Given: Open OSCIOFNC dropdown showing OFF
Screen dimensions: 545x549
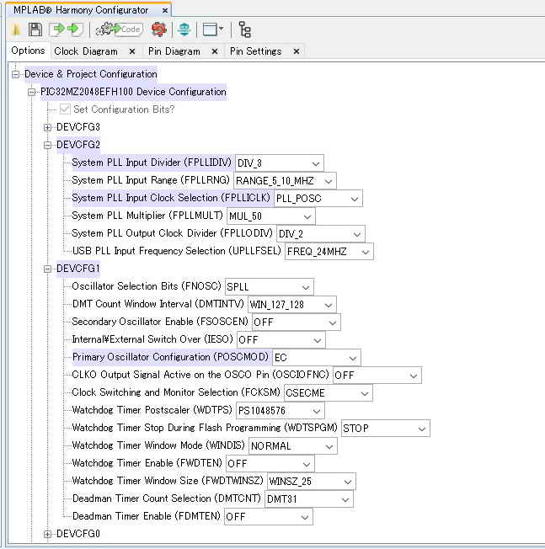Looking at the screenshot, I should pos(377,376).
